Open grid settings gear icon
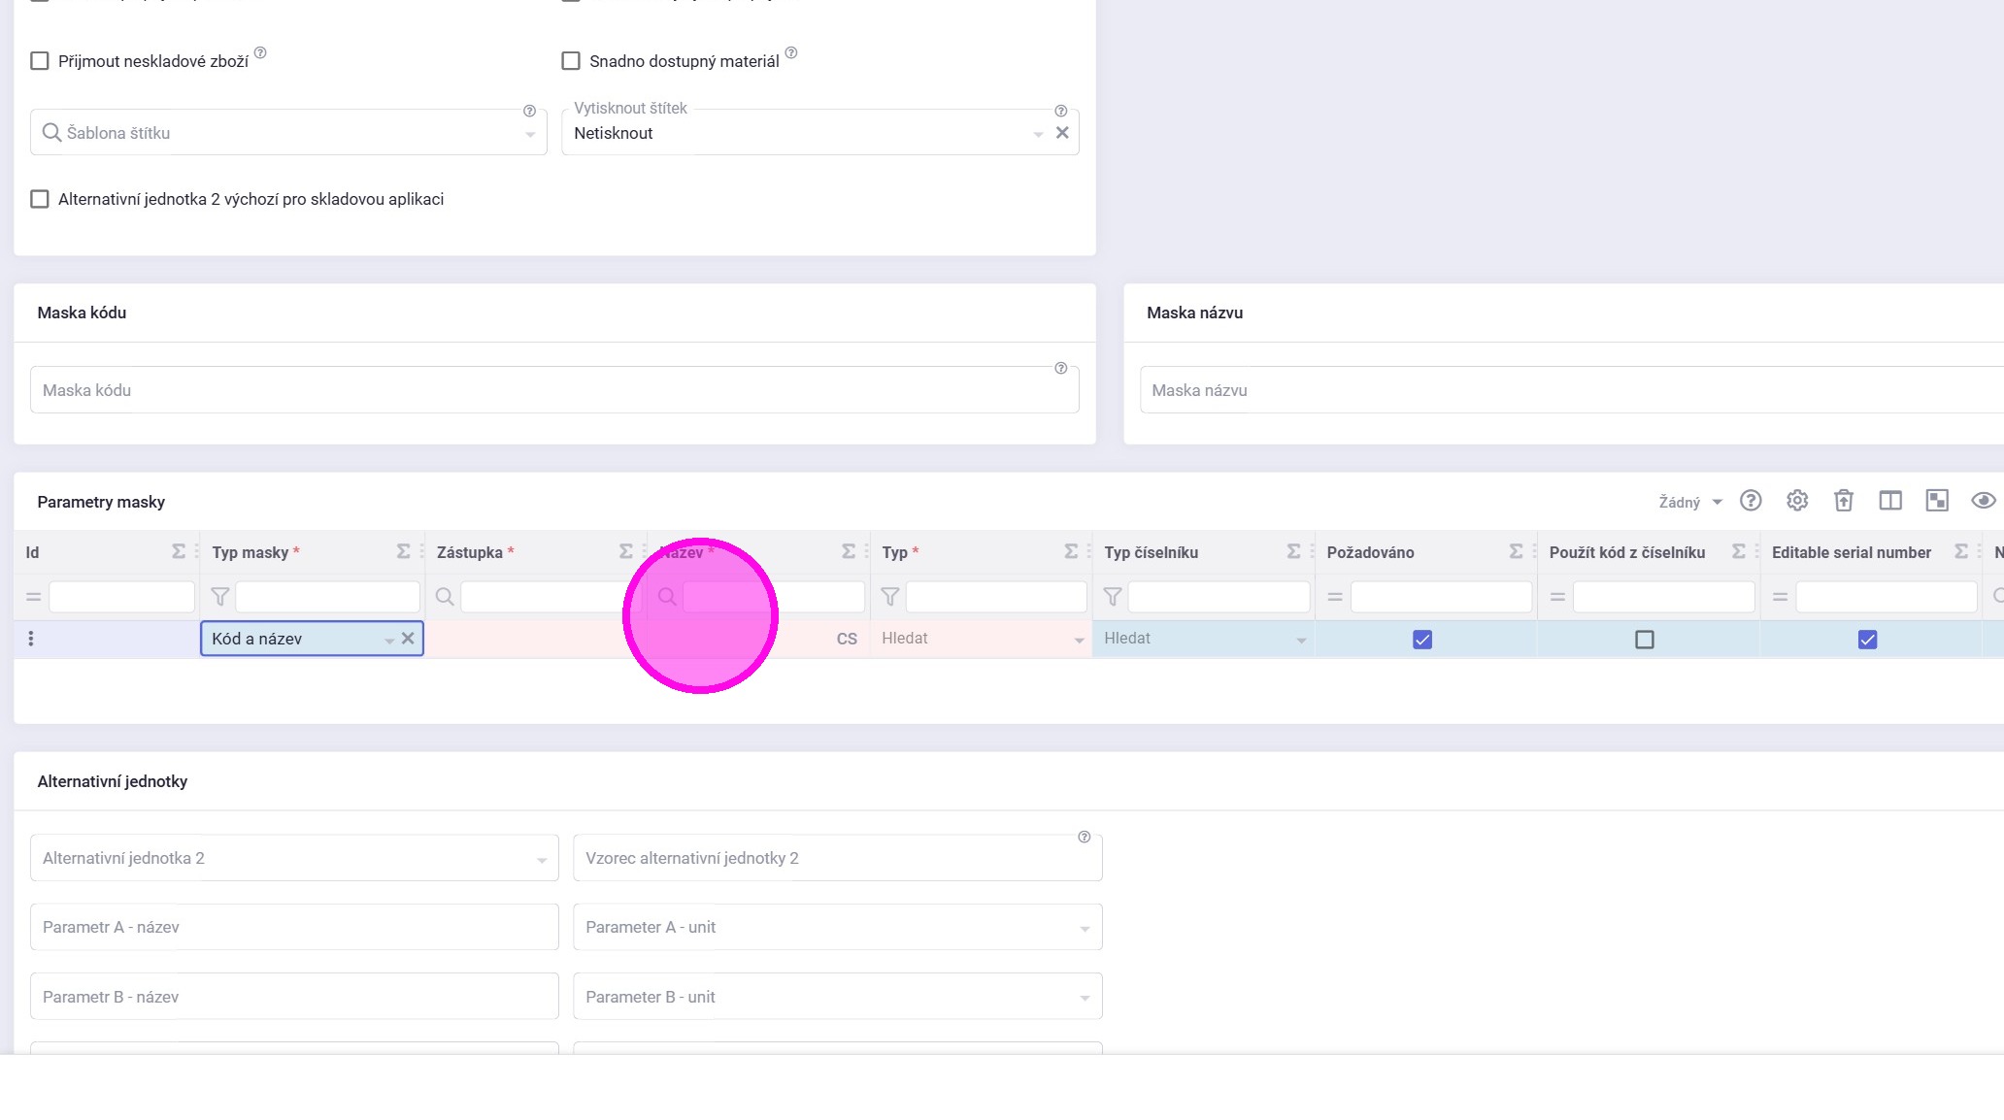Viewport: 2004px width, 1120px height. 1797,501
